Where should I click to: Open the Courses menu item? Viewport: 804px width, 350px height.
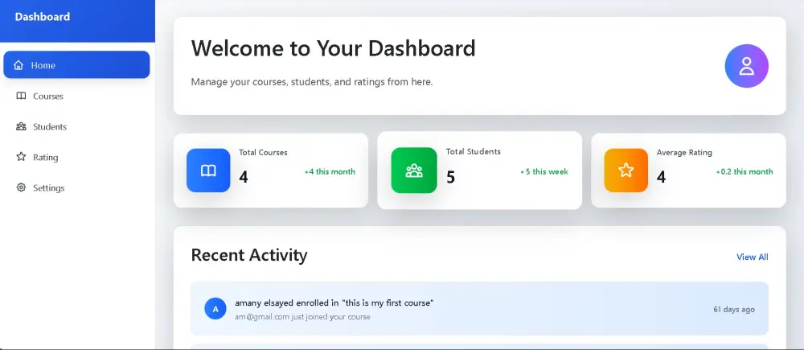76,96
